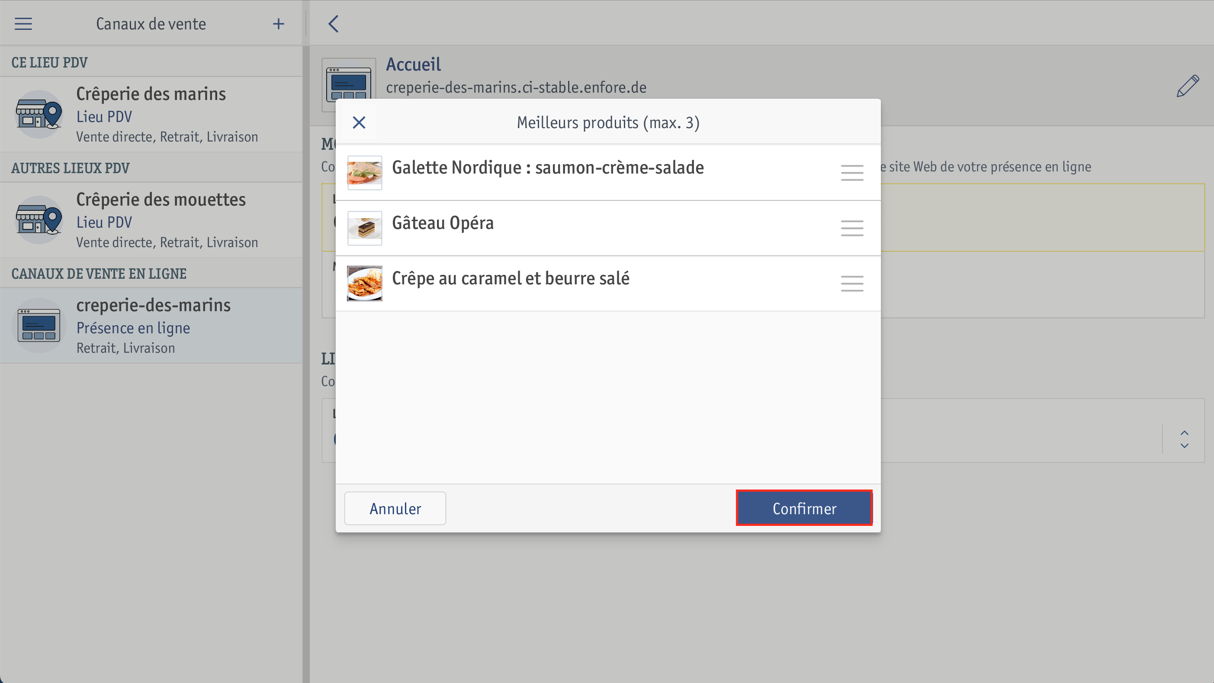
Task: Grab reorder handle for Crêpe au caramel
Action: [x=852, y=284]
